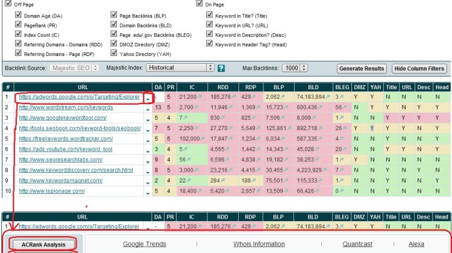452x253 pixels.
Task: Sort by the upper table's RDD column header
Action: [x=223, y=87]
